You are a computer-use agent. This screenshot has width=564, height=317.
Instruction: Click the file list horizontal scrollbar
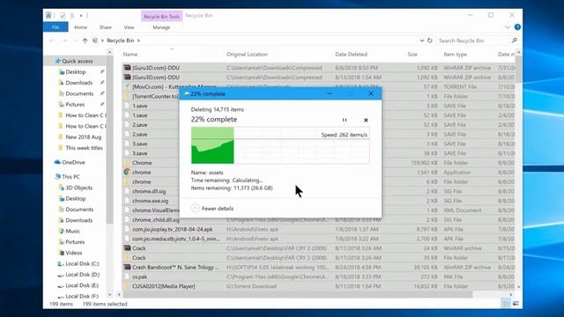tap(297, 295)
